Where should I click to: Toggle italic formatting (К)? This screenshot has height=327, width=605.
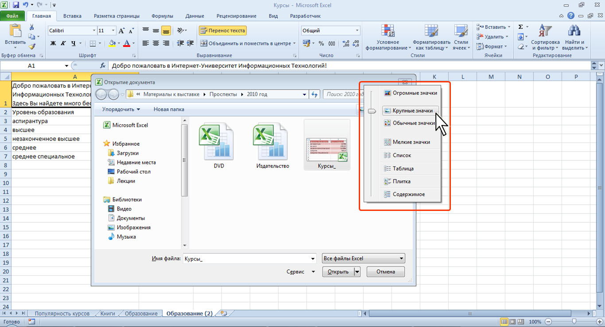tap(63, 43)
